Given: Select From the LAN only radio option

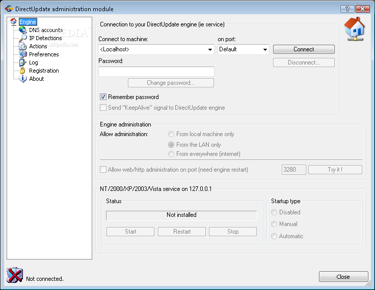Looking at the screenshot, I should [171, 145].
